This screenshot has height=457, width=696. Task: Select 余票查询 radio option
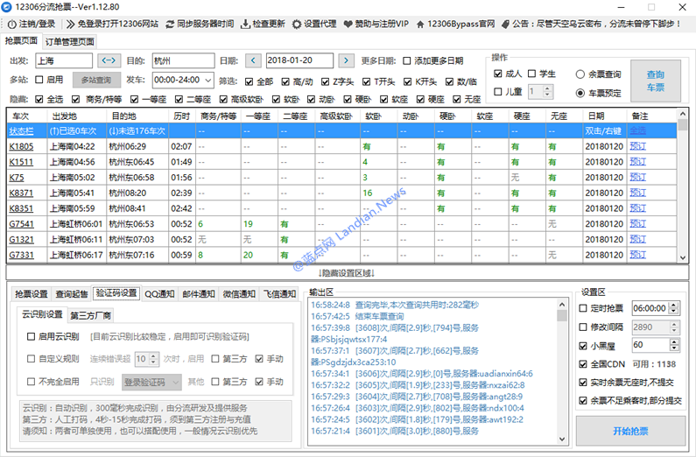580,74
